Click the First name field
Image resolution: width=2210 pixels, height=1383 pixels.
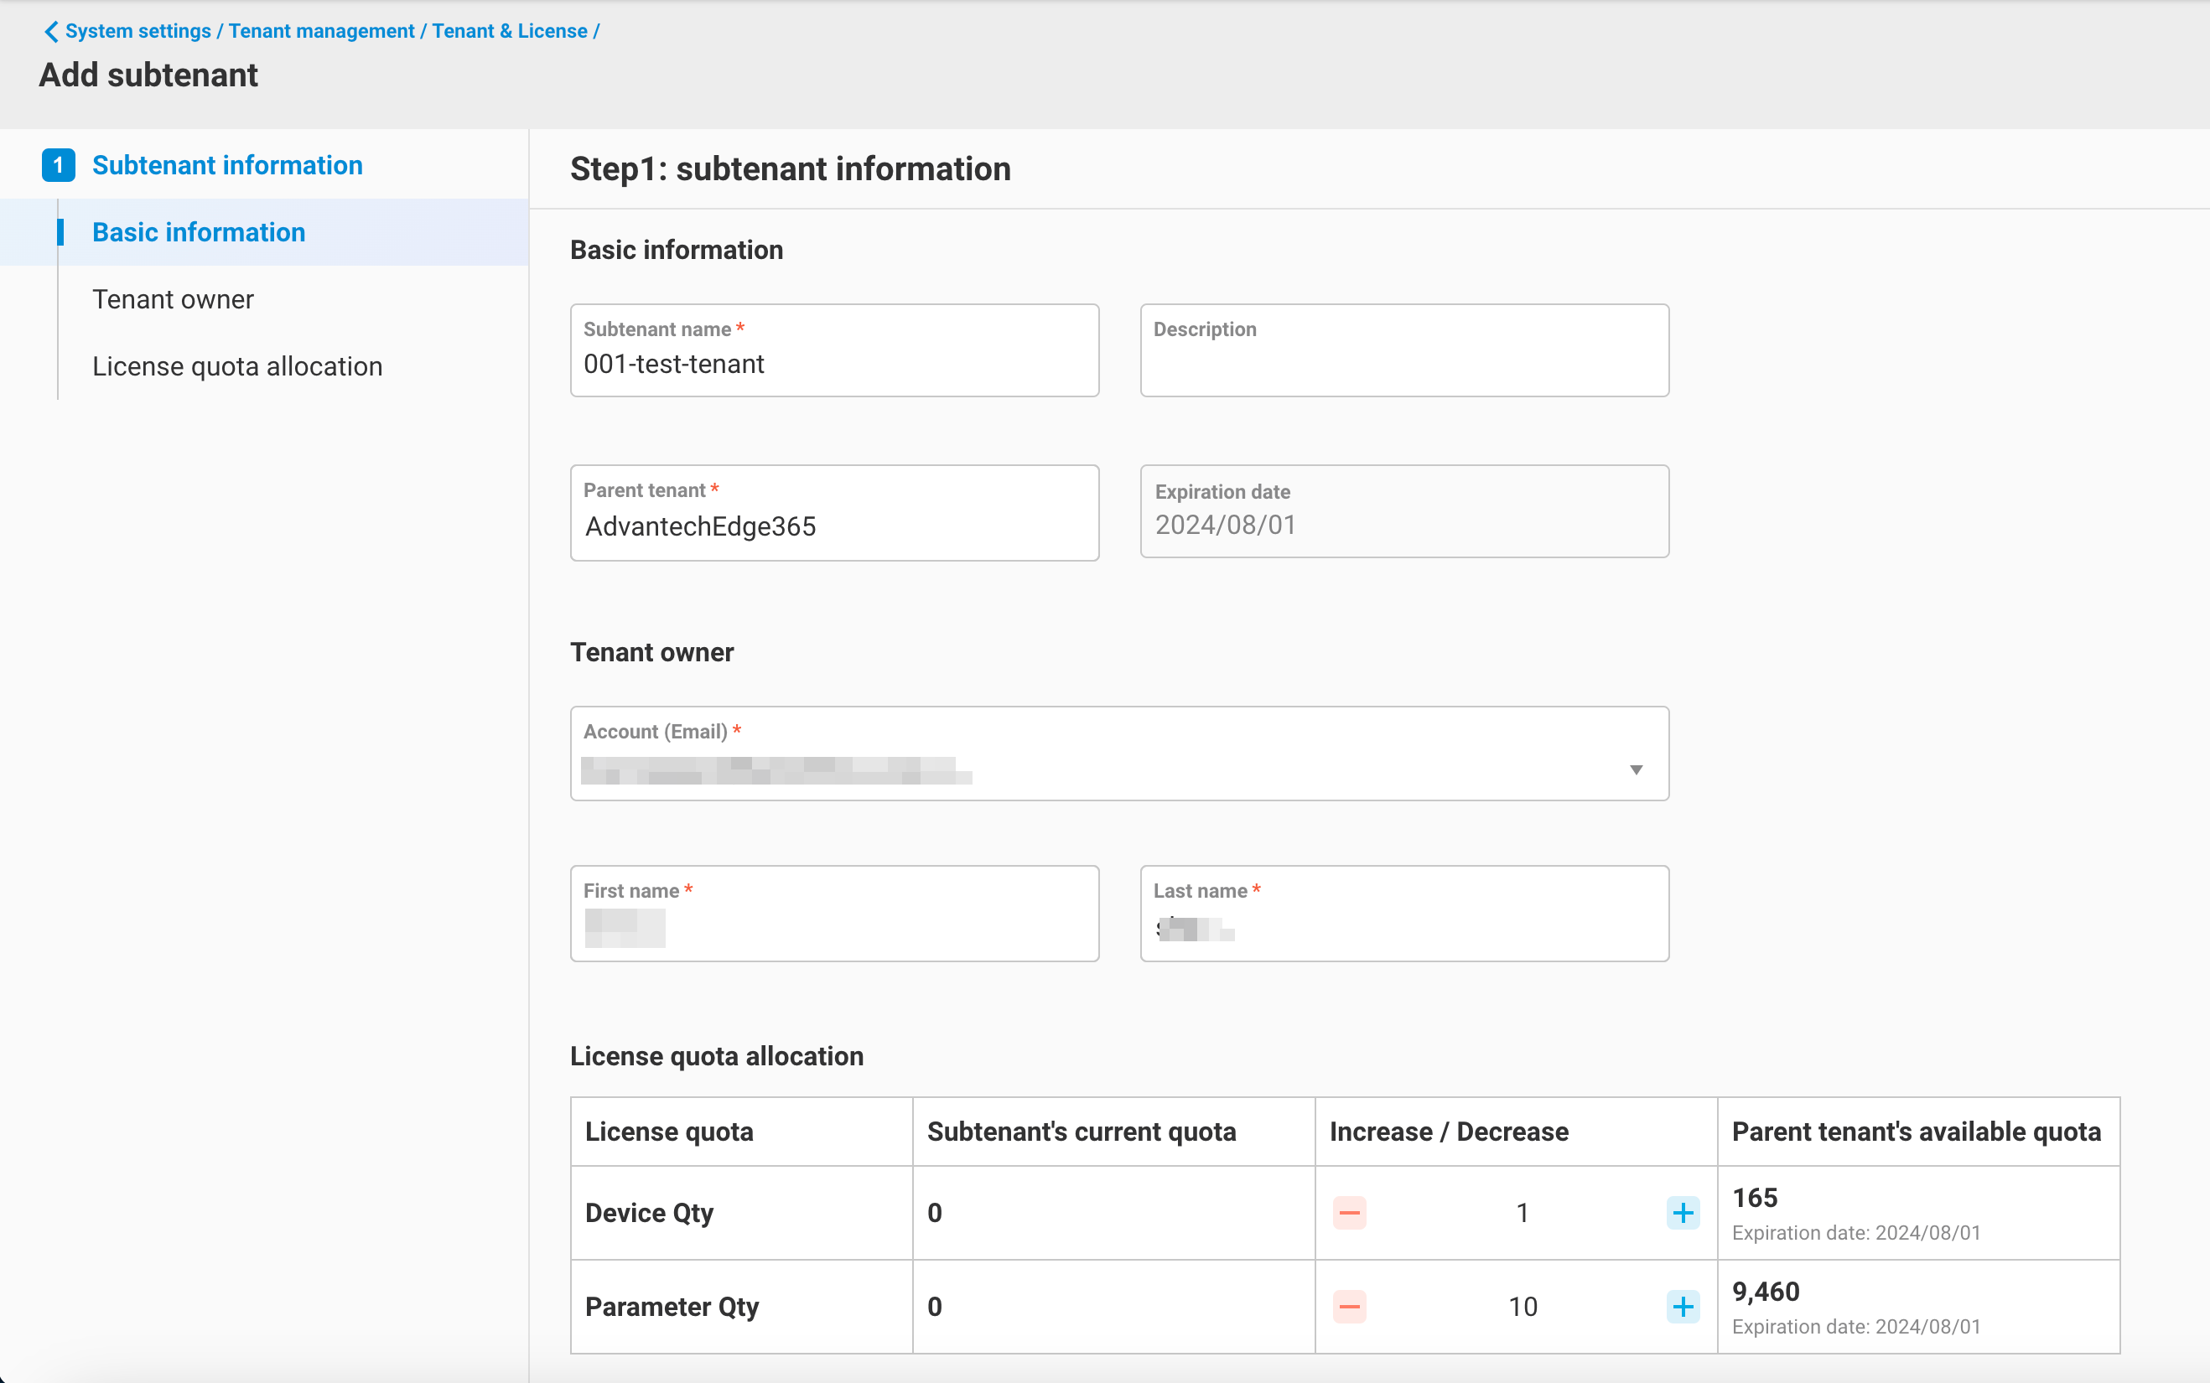(x=833, y=924)
